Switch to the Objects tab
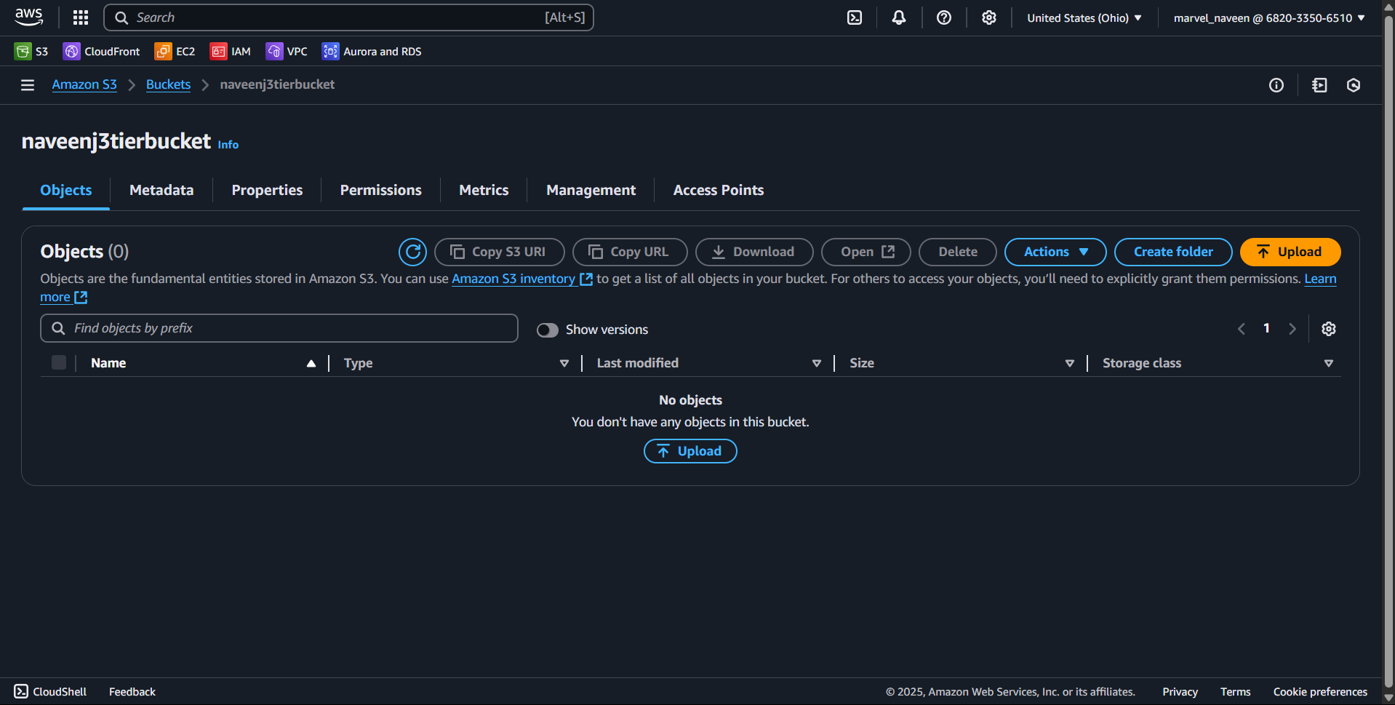This screenshot has width=1395, height=705. [x=66, y=191]
